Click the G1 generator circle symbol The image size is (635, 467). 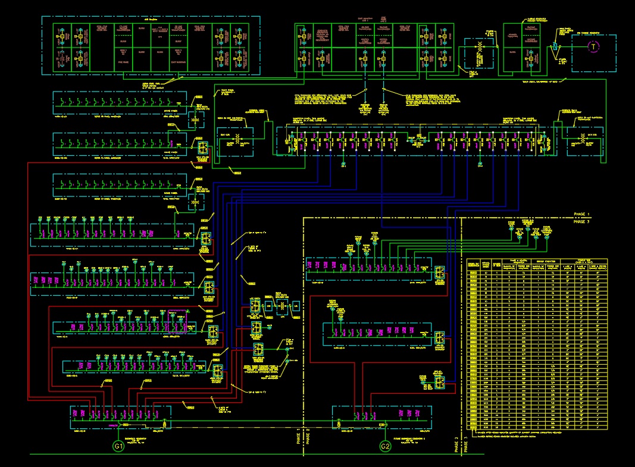coord(118,446)
